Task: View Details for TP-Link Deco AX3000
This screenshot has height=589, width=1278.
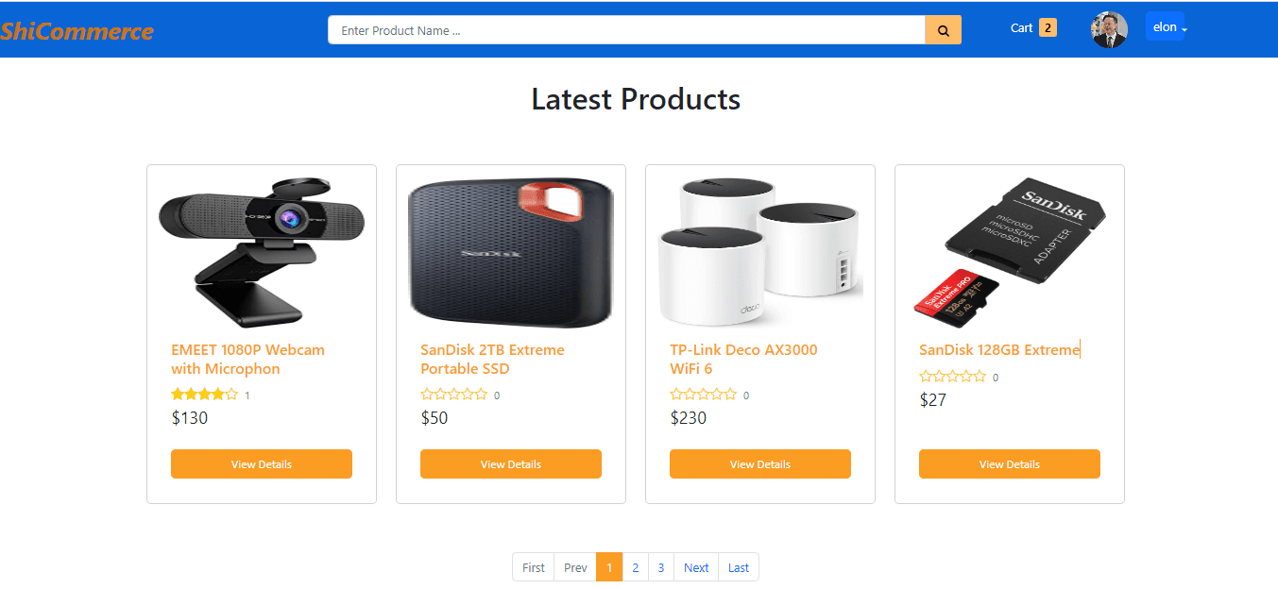Action: (760, 464)
